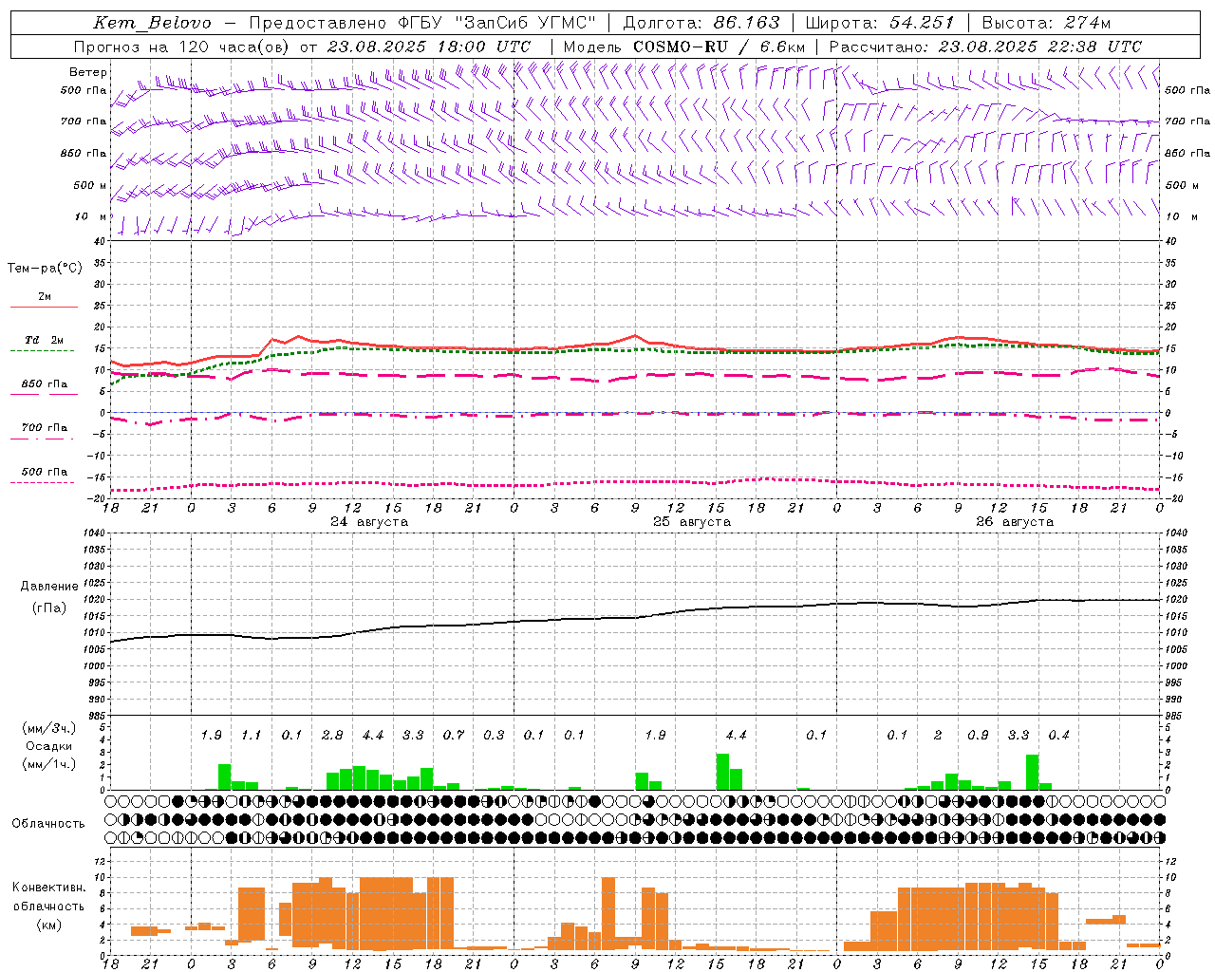The height and width of the screenshot is (972, 1215).
Task: Select the 24 августа date label
Action: (369, 522)
